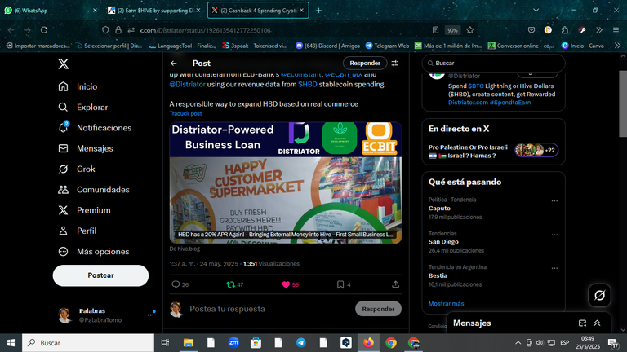List all tabs dropdown arrow
This screenshot has height=352, width=627.
coord(536,11)
